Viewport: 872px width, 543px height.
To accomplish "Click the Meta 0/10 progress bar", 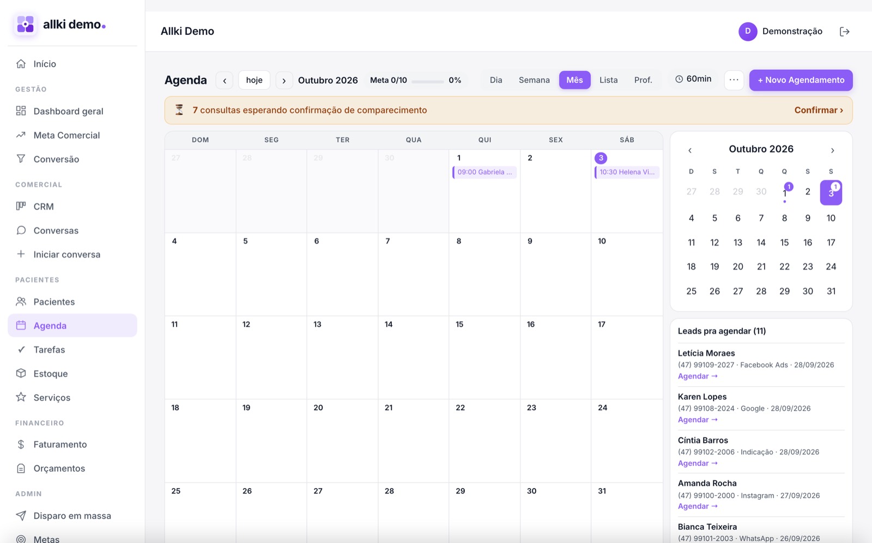I will click(x=428, y=81).
